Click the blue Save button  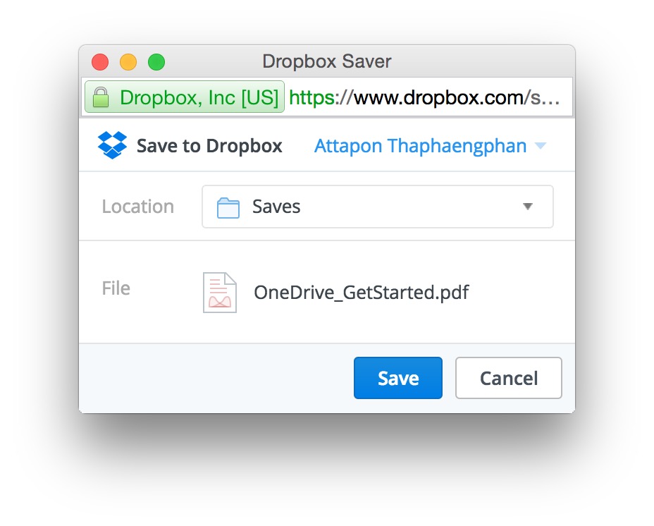(398, 378)
